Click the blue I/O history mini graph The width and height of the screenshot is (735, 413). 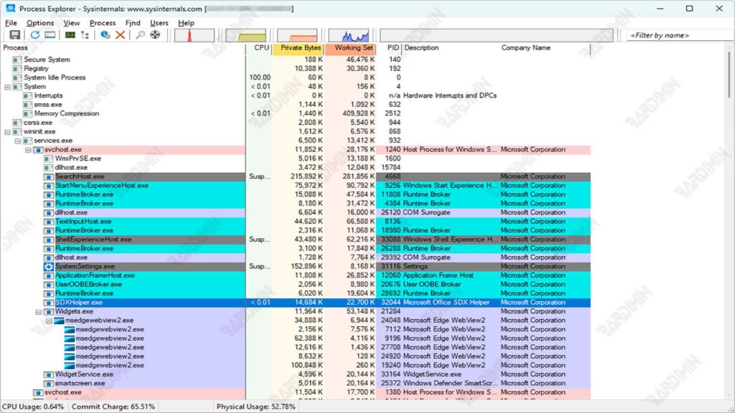pos(349,35)
